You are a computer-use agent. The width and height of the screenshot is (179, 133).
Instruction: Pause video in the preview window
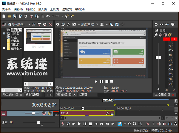point(101,82)
